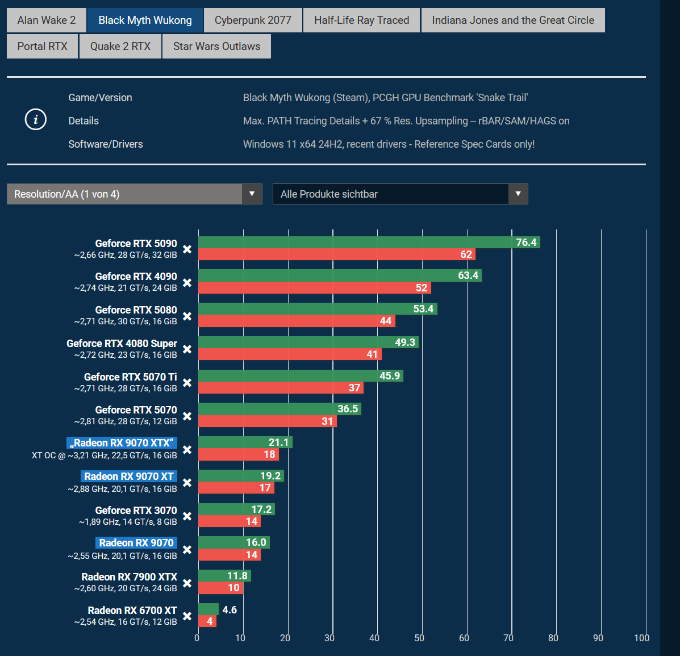Click the PATH Tracing Details description text
Image resolution: width=680 pixels, height=656 pixels.
coord(406,120)
